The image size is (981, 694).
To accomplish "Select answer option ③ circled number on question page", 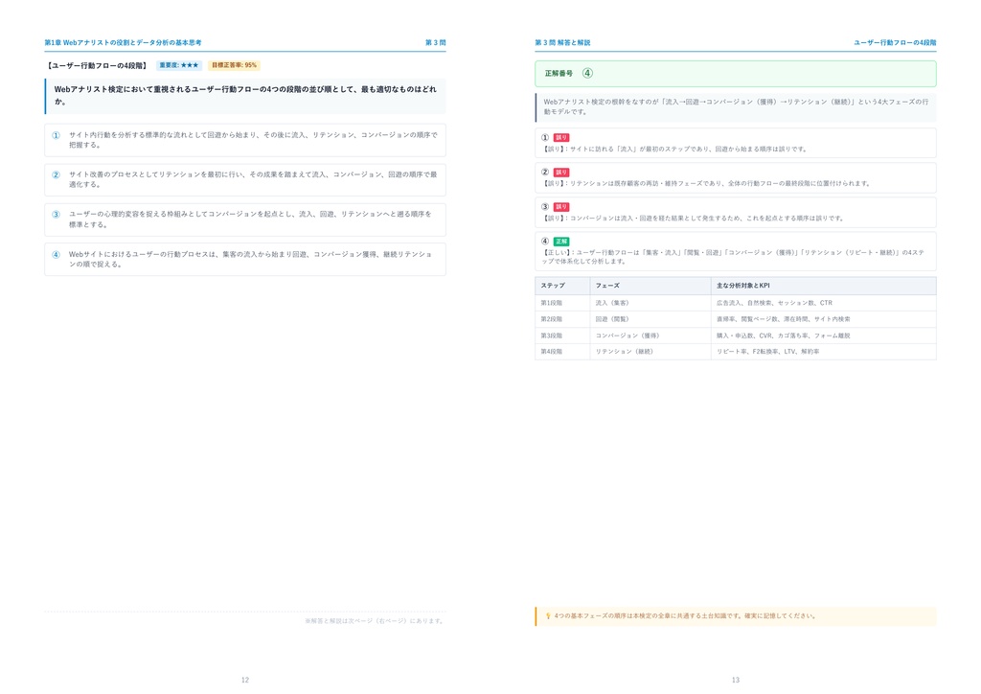I will coord(56,215).
